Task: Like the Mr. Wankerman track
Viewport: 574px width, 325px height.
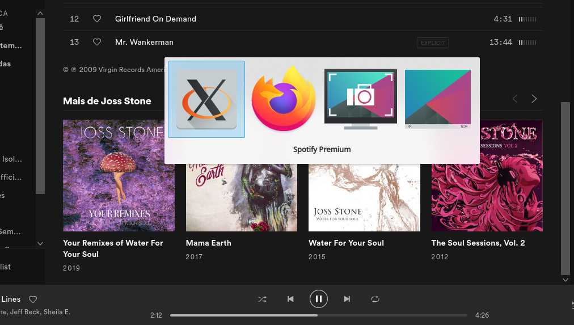Action: [96, 42]
